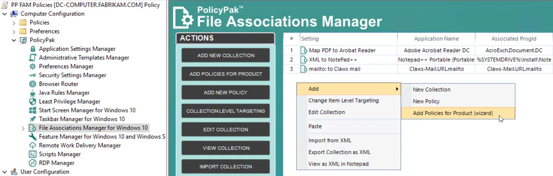
Task: Click the AcroExch.Document.DC cell
Action: [x=514, y=50]
